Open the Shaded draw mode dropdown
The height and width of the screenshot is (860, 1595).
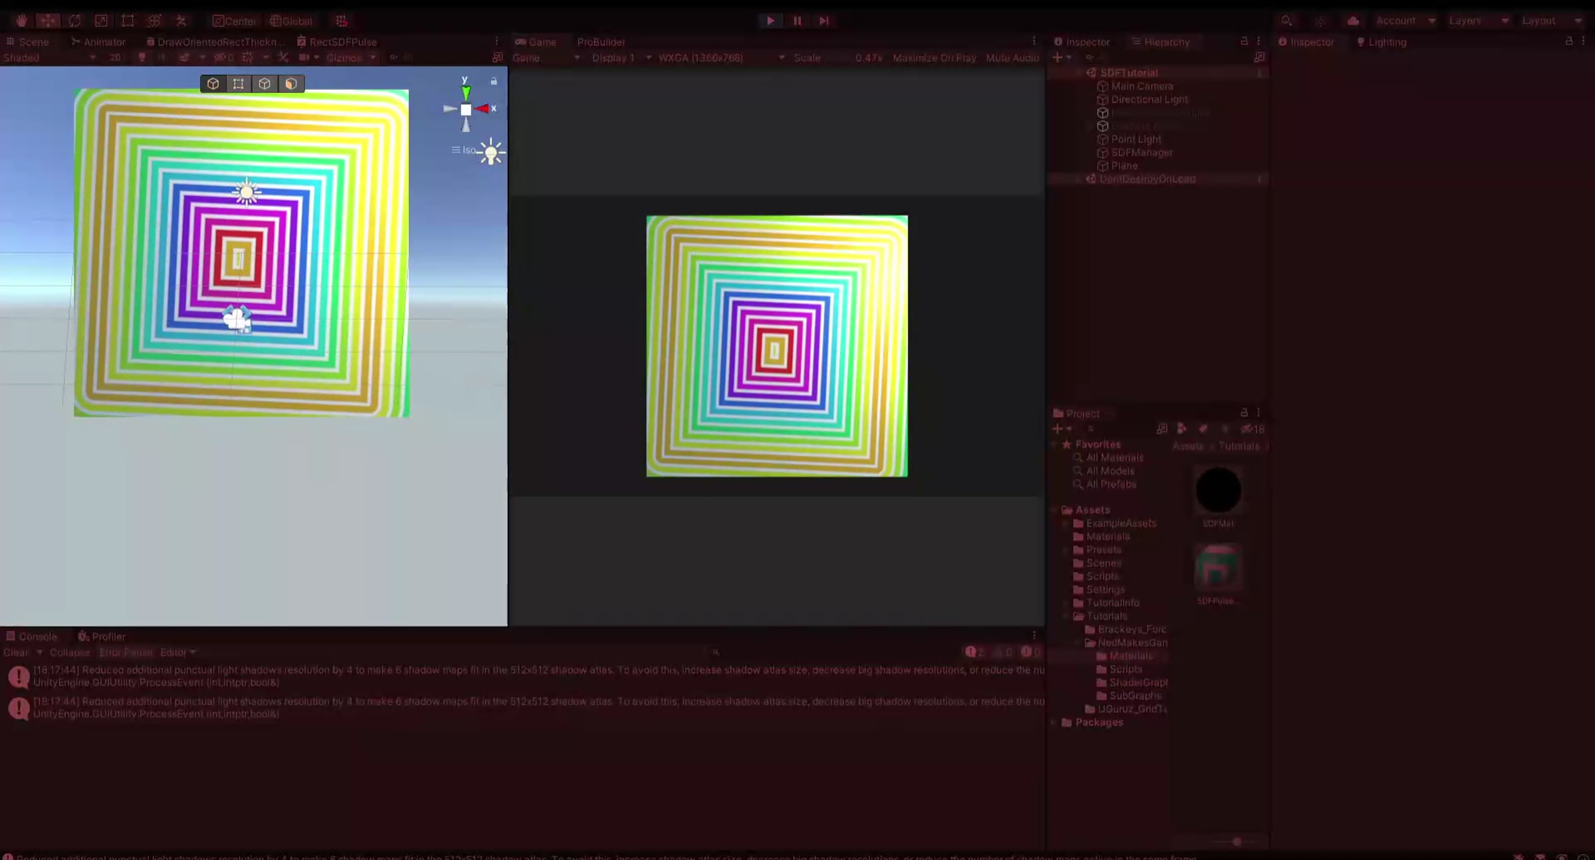point(50,58)
